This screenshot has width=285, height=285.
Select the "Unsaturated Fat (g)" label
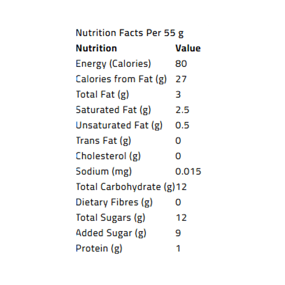pyautogui.click(x=119, y=125)
